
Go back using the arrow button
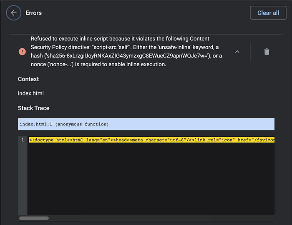(x=14, y=13)
